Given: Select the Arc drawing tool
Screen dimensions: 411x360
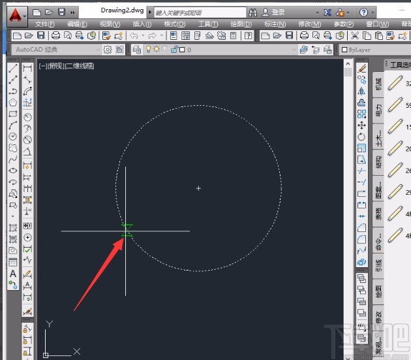Looking at the screenshot, I should 13,125.
